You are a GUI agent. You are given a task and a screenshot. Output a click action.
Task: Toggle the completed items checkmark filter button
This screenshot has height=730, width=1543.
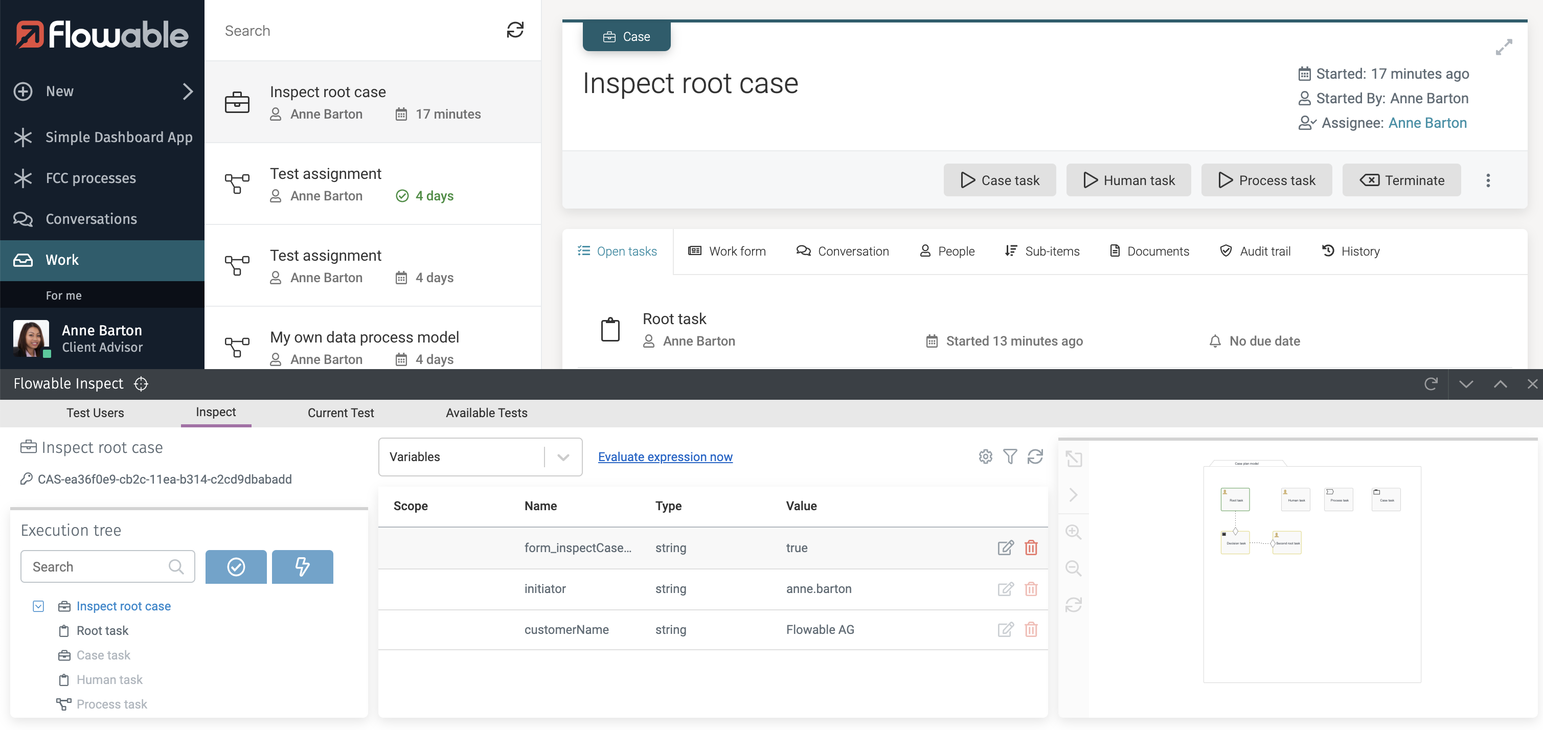[236, 567]
